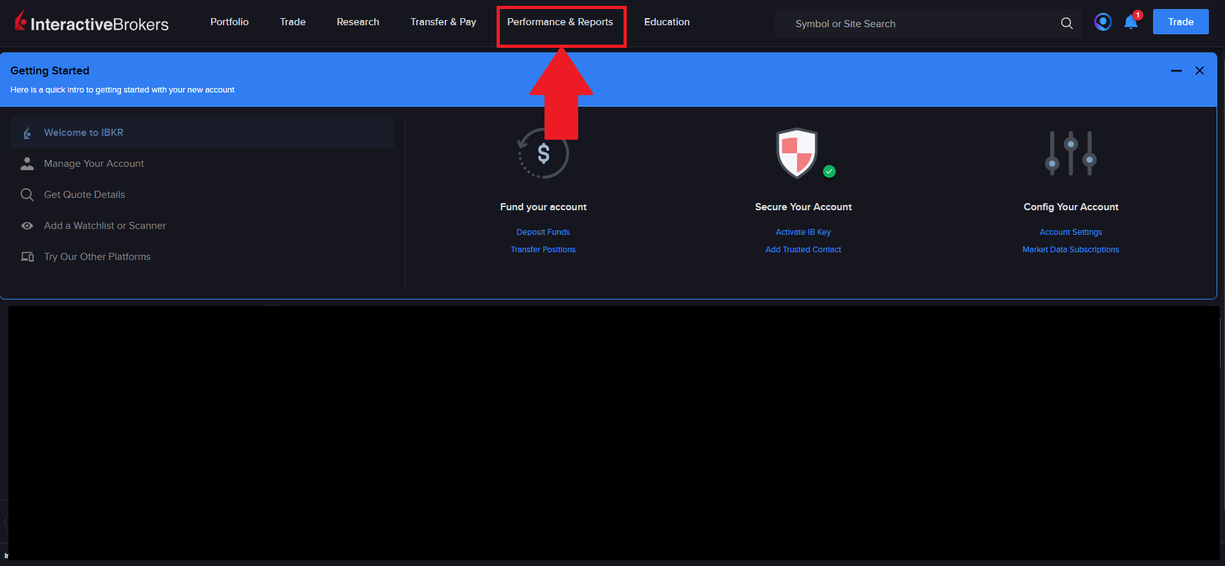Click the Fund your account dollar icon
The height and width of the screenshot is (566, 1225).
pos(543,153)
